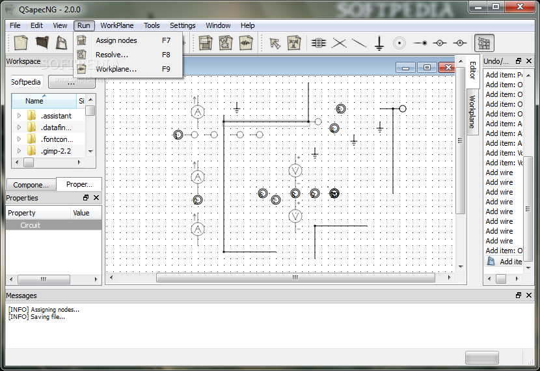The image size is (540, 371).
Task: Expand the .assistant folder
Action: (20, 116)
